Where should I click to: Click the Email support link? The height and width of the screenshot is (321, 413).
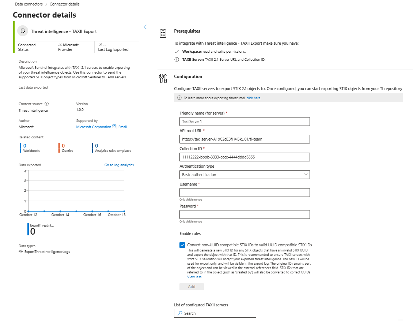pyautogui.click(x=122, y=127)
